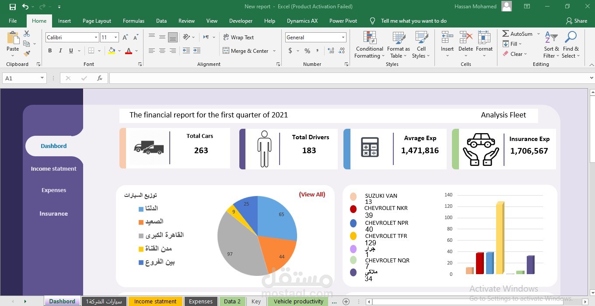Switch to the Insert ribbon tab

click(64, 21)
